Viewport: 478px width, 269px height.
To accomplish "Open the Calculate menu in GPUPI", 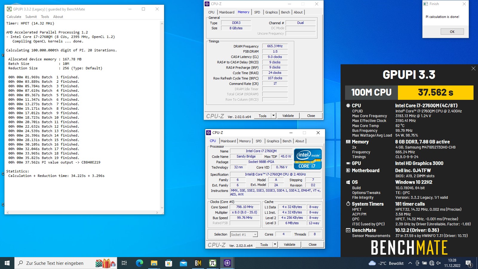I will (x=14, y=17).
